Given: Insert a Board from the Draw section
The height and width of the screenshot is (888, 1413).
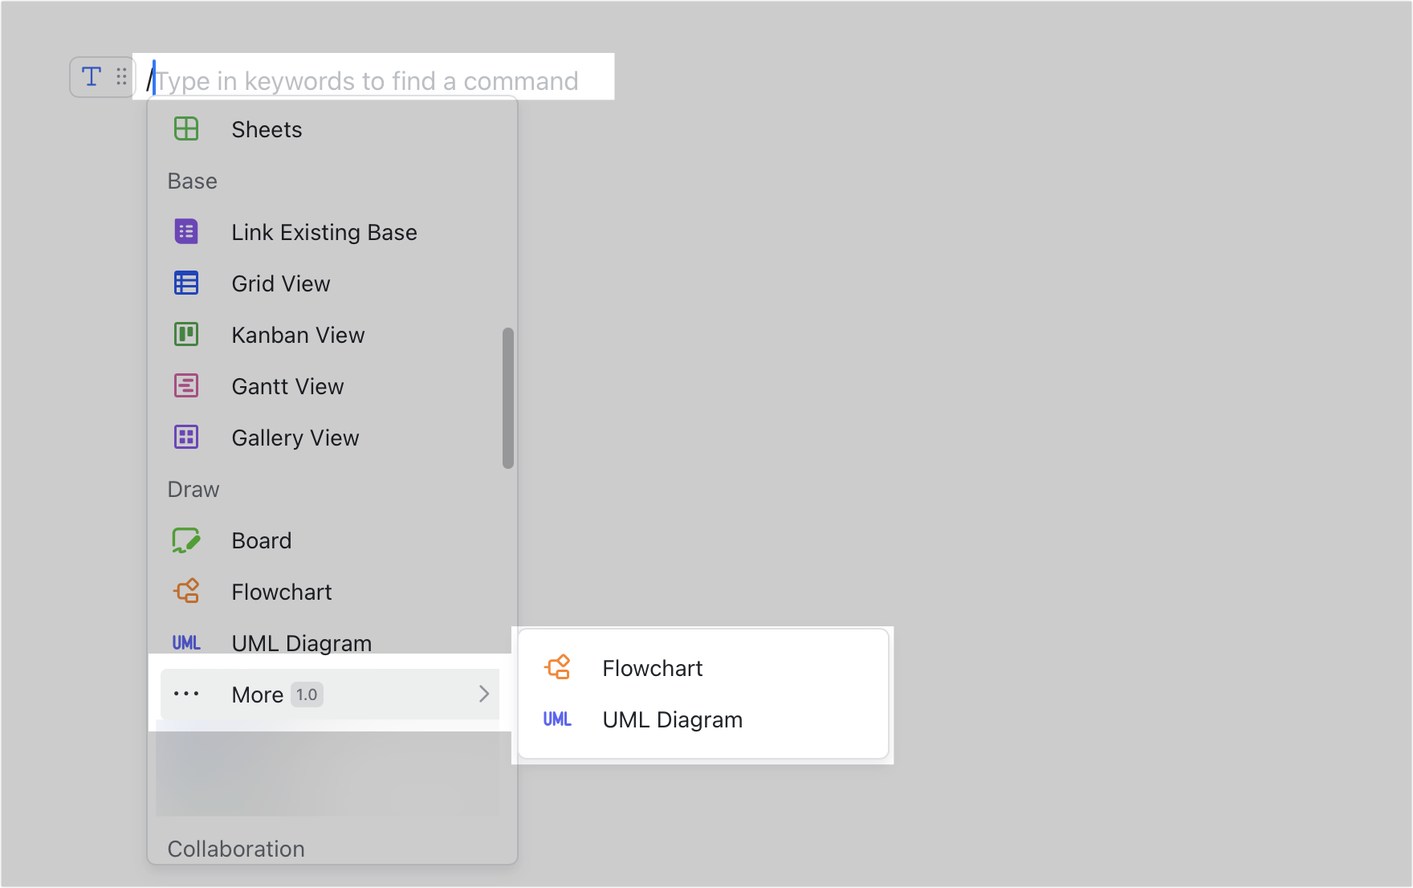Looking at the screenshot, I should click(261, 540).
